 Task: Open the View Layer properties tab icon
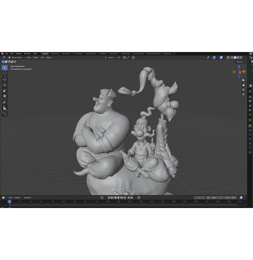[x=250, y=106]
